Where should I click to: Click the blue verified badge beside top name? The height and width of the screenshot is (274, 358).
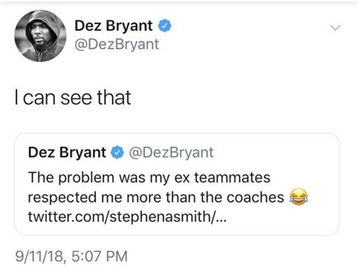pyautogui.click(x=165, y=26)
